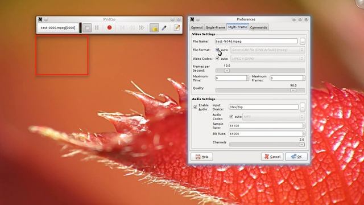Select the Multi-Frame tab
364x205 pixels.
pos(238,27)
